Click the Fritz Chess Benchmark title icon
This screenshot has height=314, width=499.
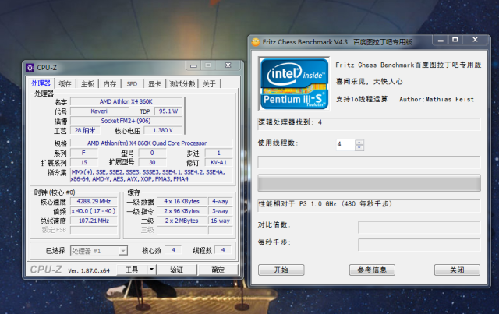click(x=256, y=42)
